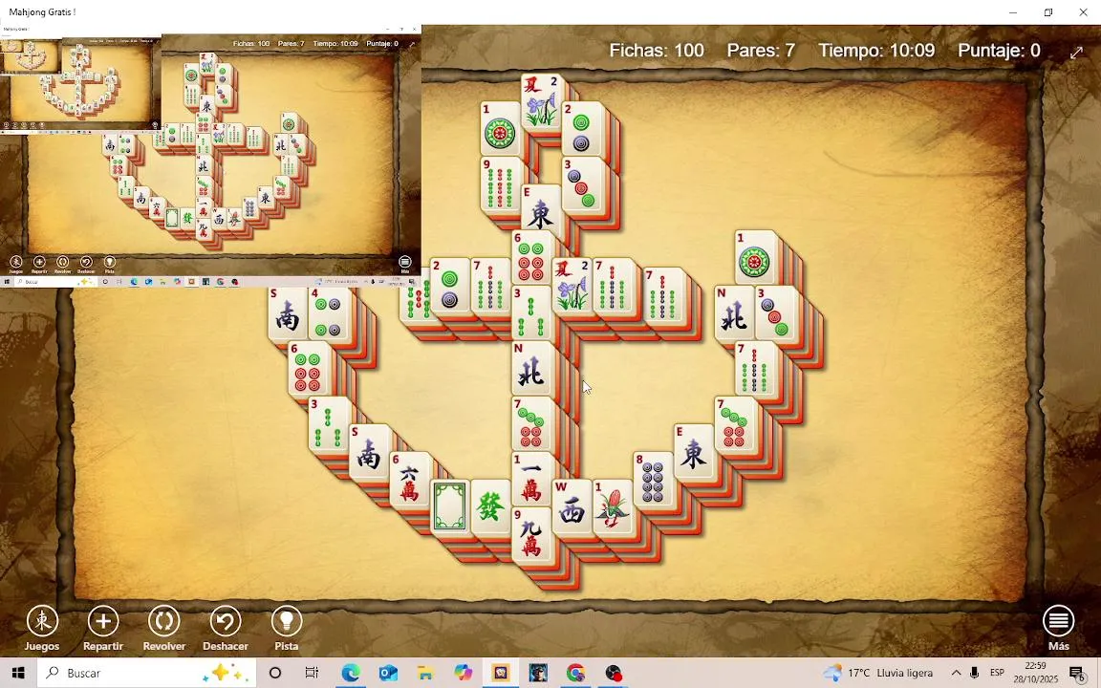Viewport: 1101px width, 688px height.
Task: Select the 1 circle tile at anchor's top ring
Action: [501, 129]
